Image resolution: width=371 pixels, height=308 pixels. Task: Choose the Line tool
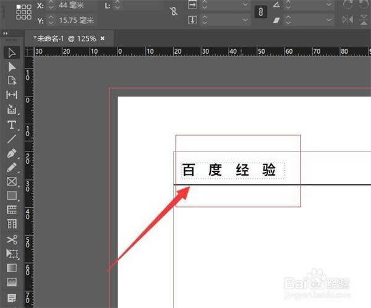click(x=12, y=139)
